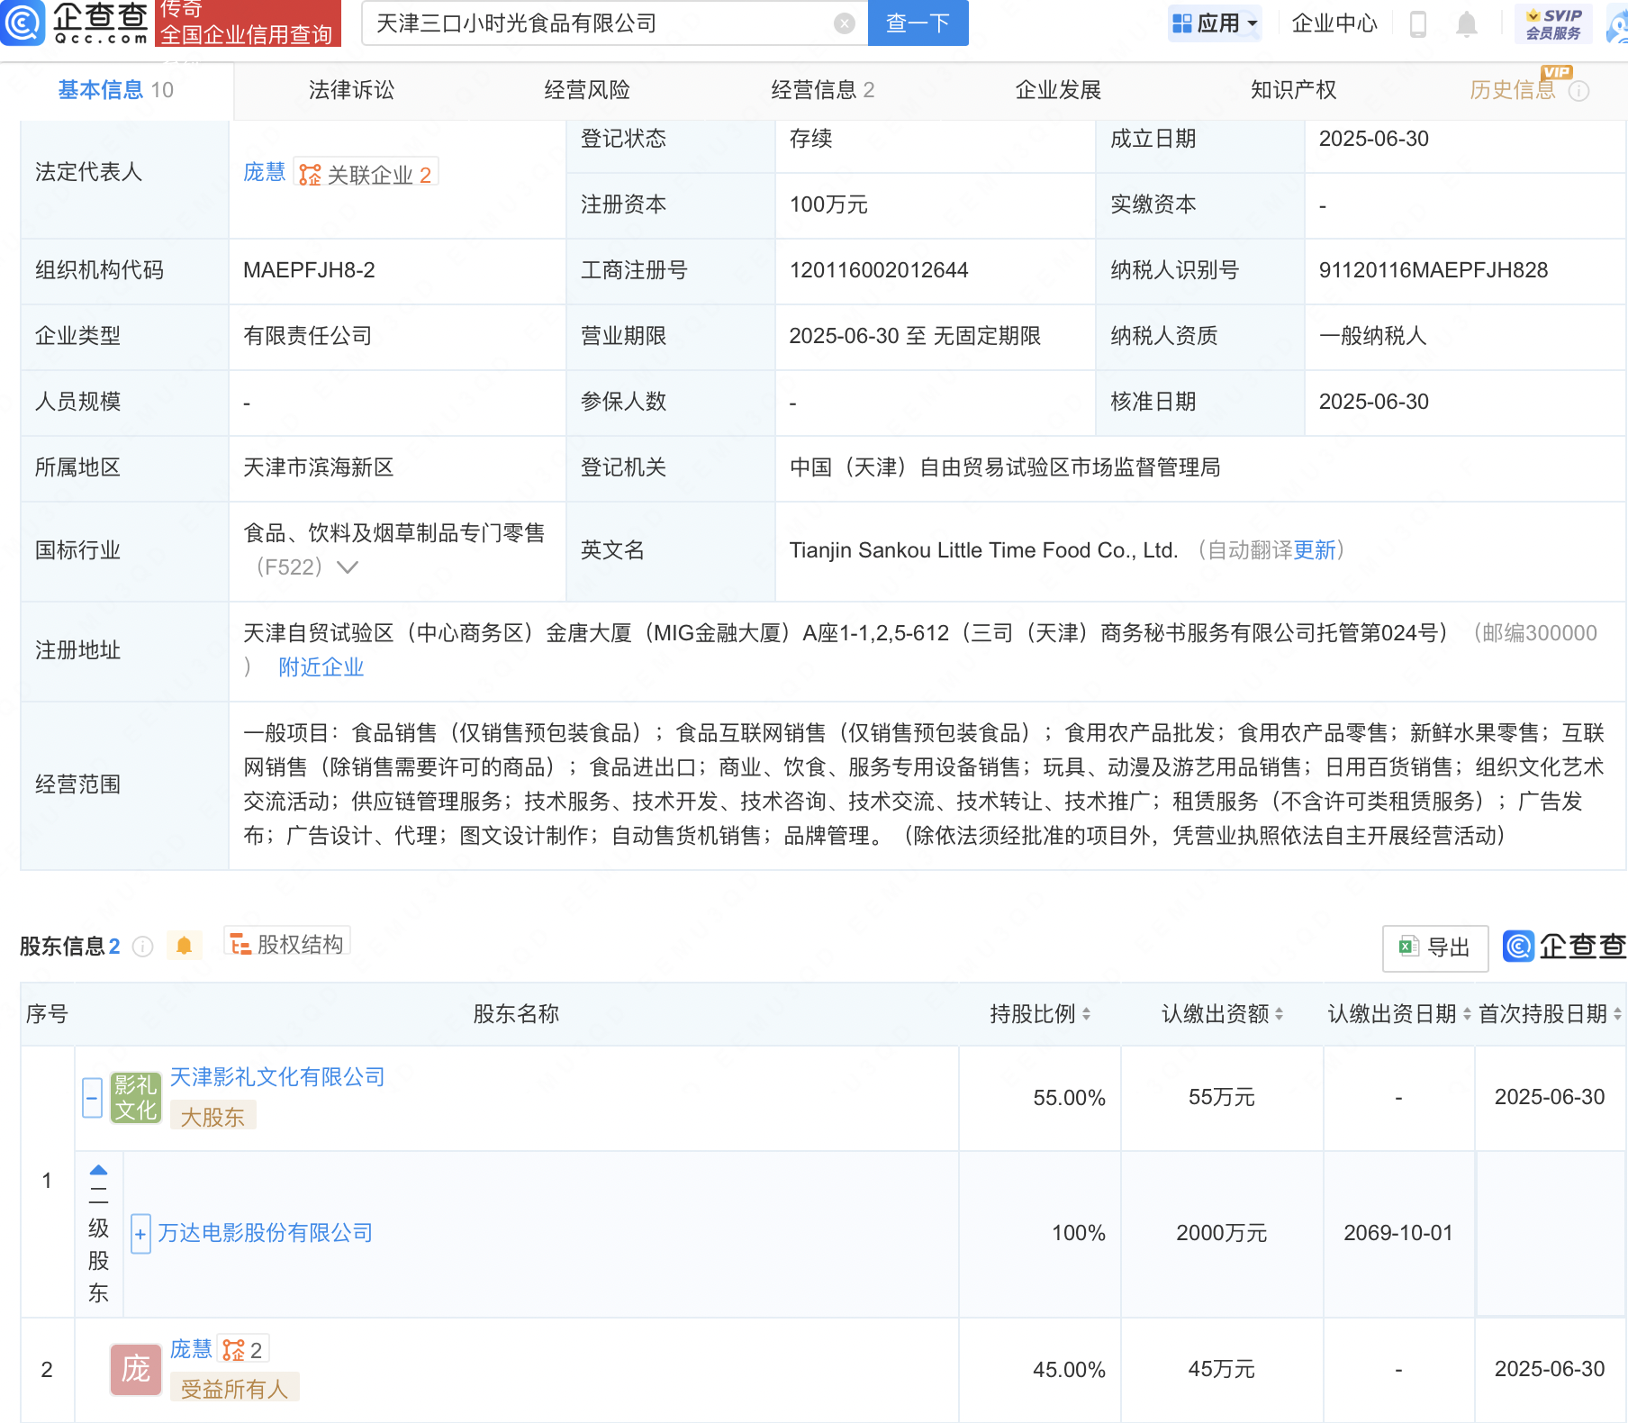Screen dimensions: 1628x1423
Task: Collapse 二级股东 section arrow
Action: pyautogui.click(x=98, y=1170)
